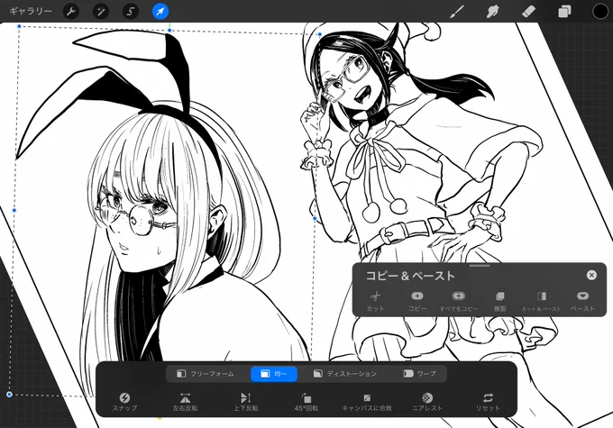Viewport: 613px width, 428px height.
Task: Click the すべてをコピー button
Action: pyautogui.click(x=459, y=301)
